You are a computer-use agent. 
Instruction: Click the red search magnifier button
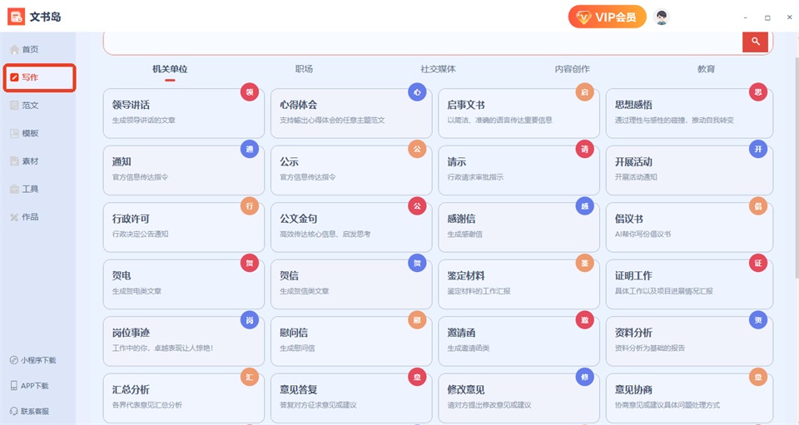(755, 42)
